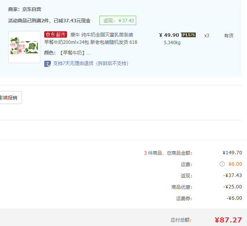Click the Mengniu milk product thumbnail
The image size is (247, 226).
tap(24, 47)
